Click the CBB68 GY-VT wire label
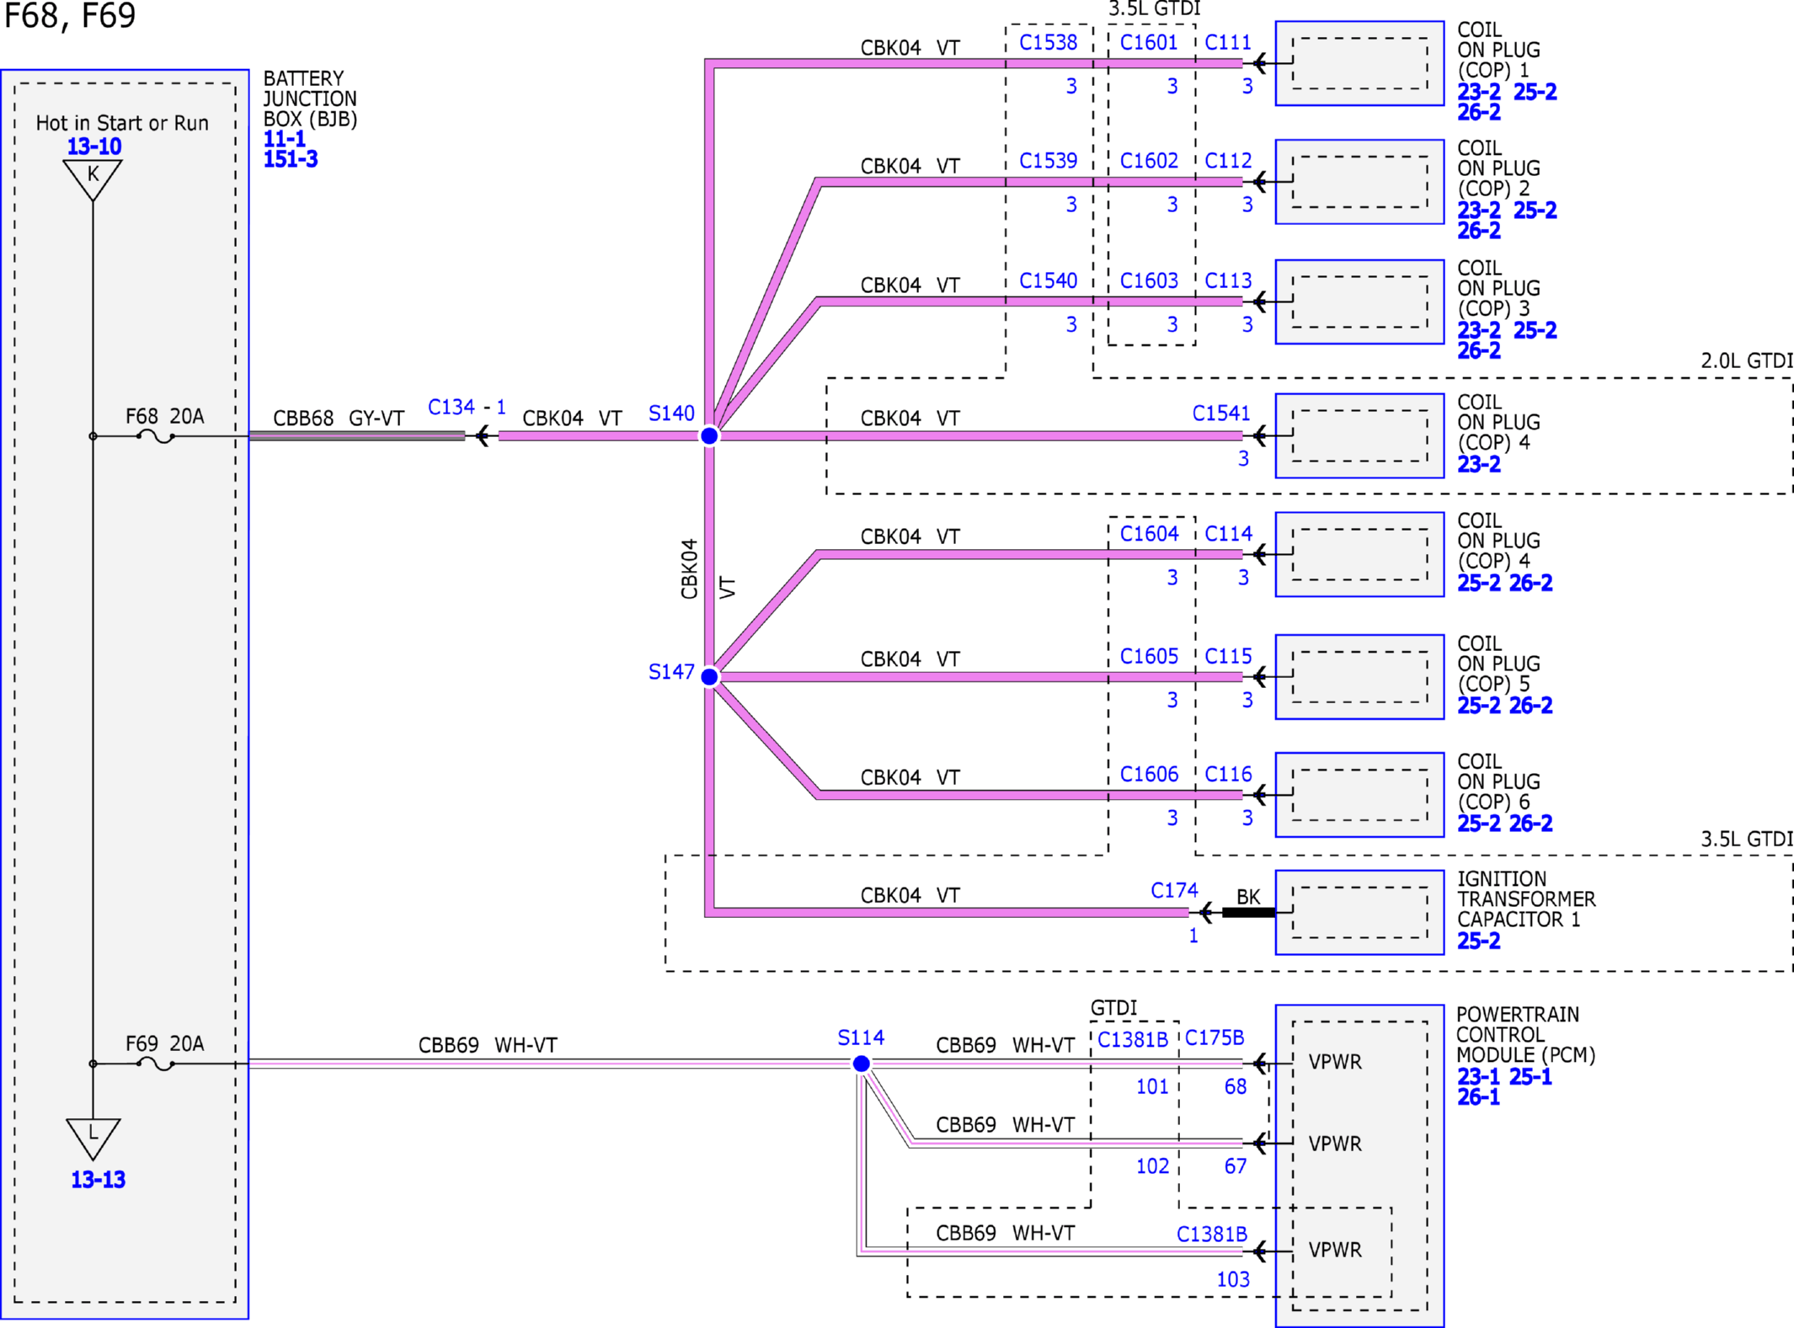Image resolution: width=1794 pixels, height=1328 pixels. pyautogui.click(x=339, y=418)
